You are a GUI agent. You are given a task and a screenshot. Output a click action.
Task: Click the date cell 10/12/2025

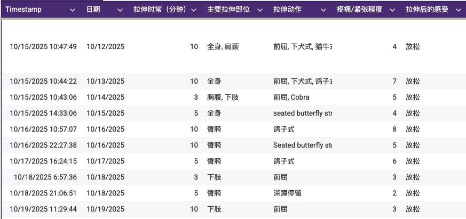coord(105,47)
